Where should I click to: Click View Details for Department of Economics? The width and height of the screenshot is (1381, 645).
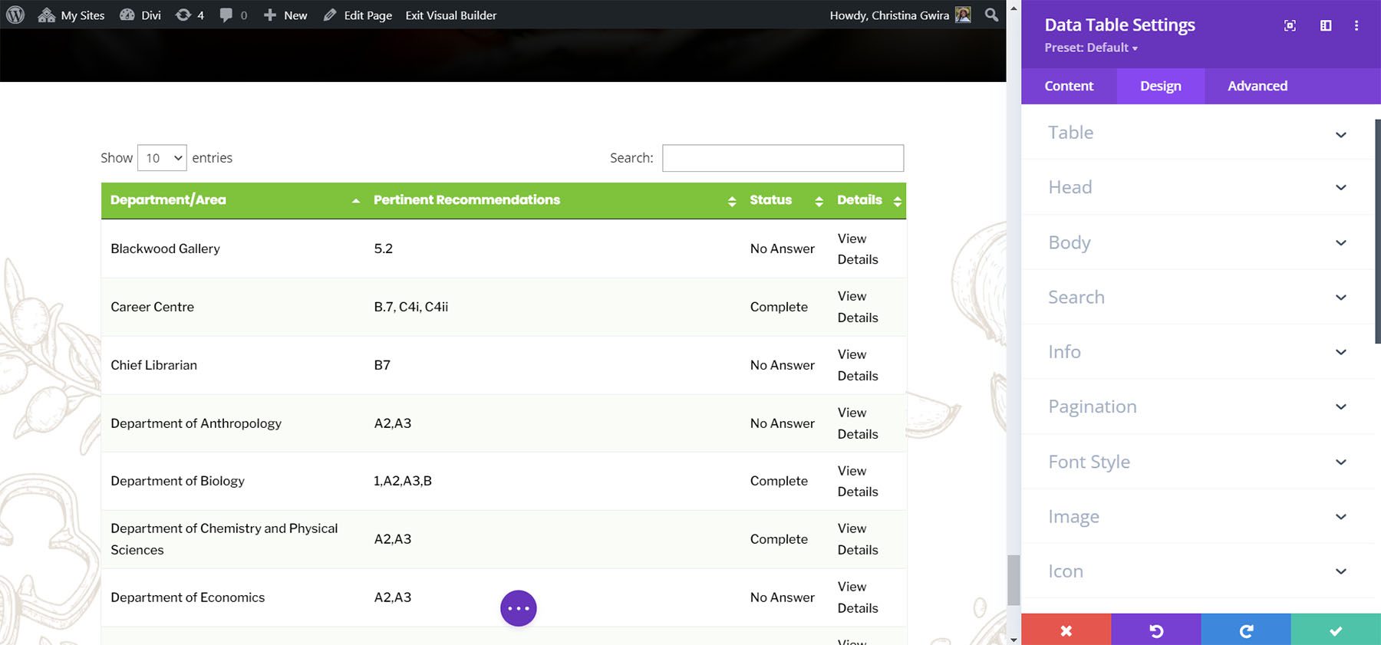pyautogui.click(x=858, y=597)
